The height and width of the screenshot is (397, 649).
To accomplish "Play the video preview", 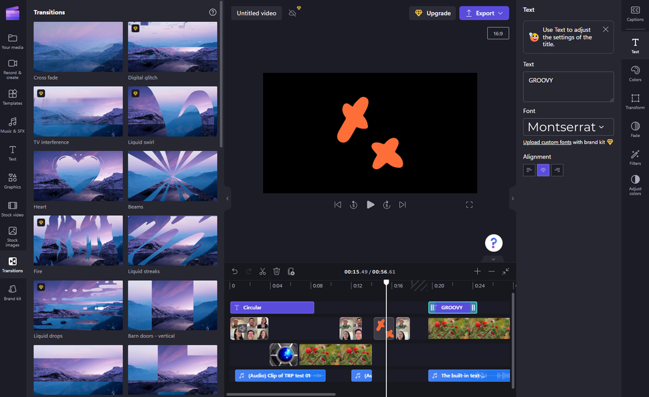I will click(371, 205).
